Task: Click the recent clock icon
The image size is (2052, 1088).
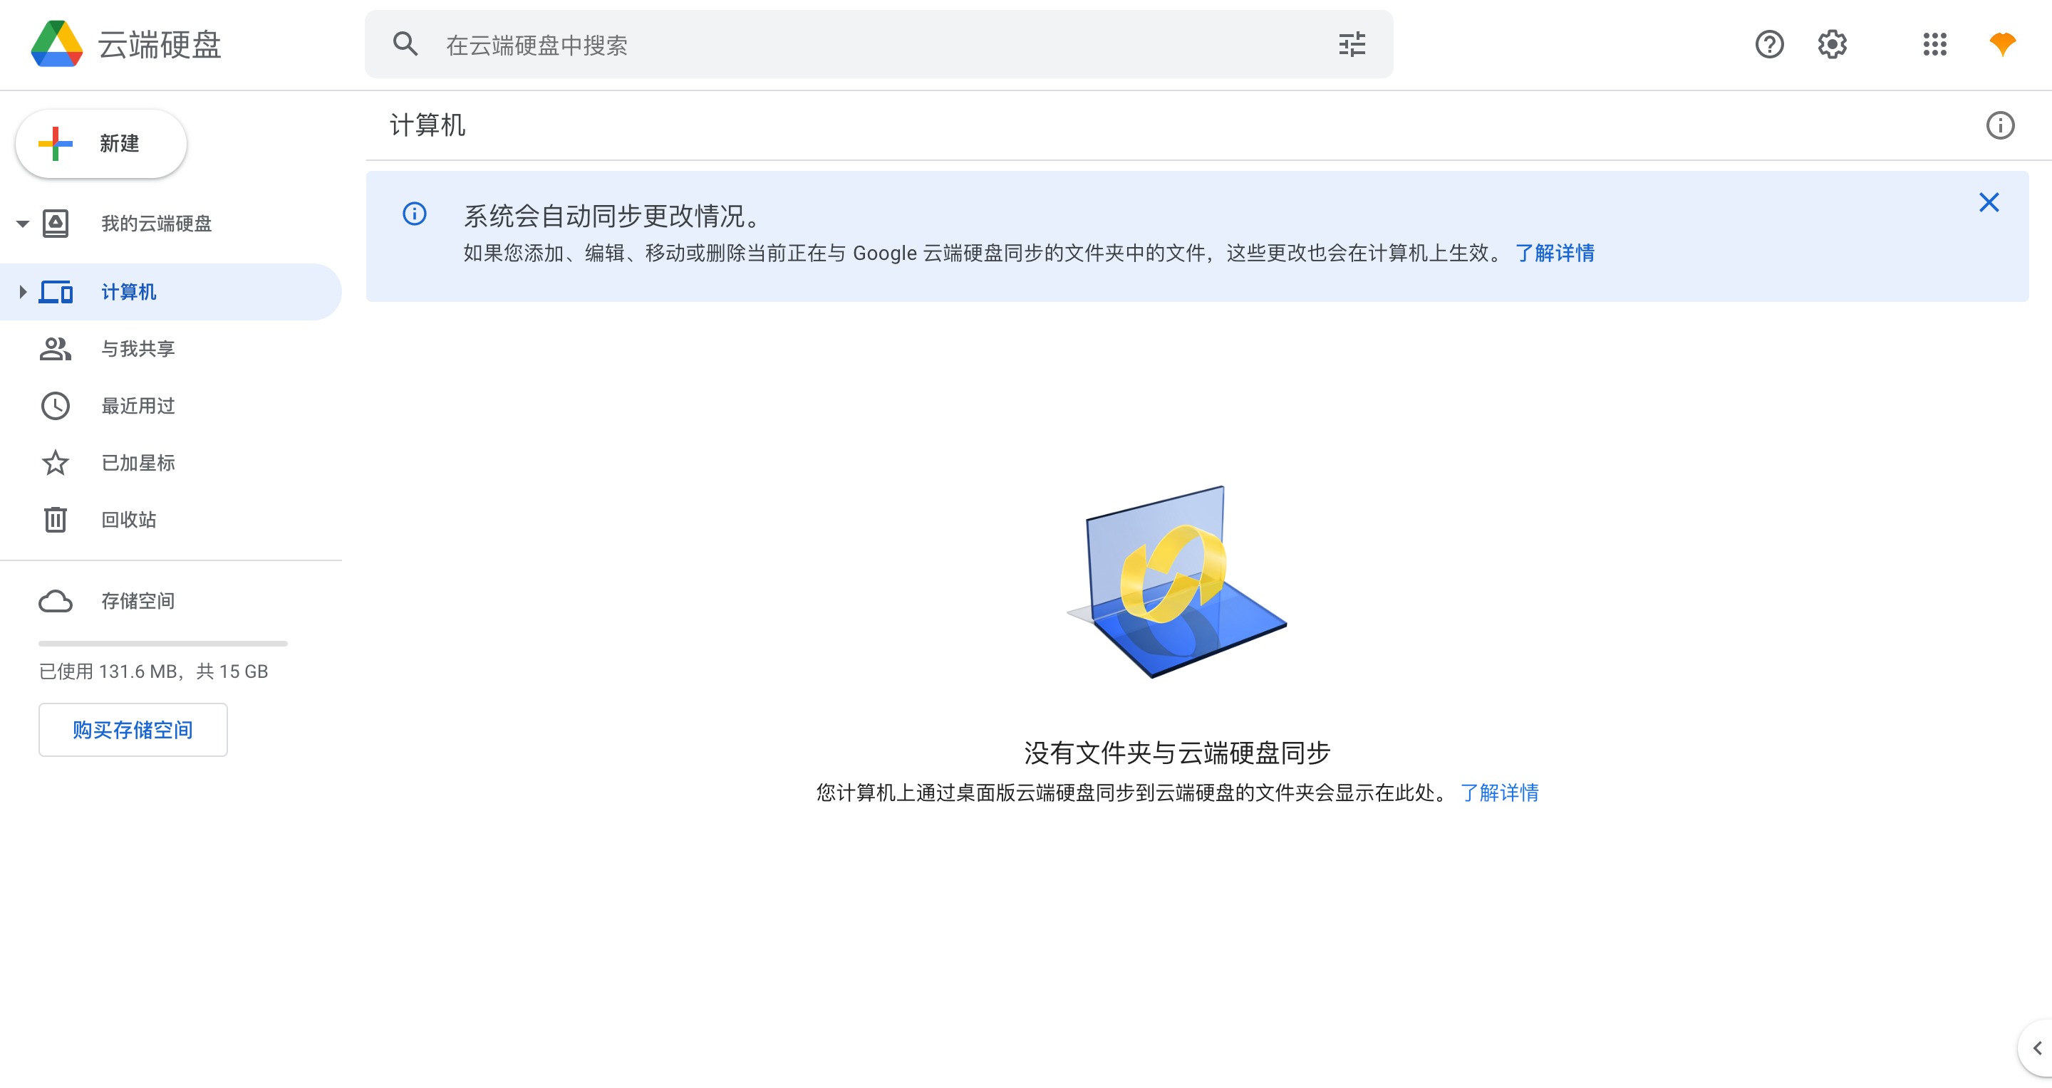Action: 55,406
